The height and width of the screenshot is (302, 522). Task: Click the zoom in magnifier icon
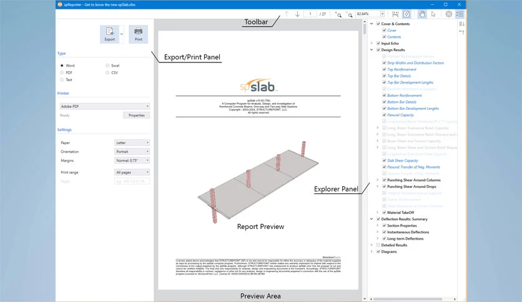[x=338, y=14]
